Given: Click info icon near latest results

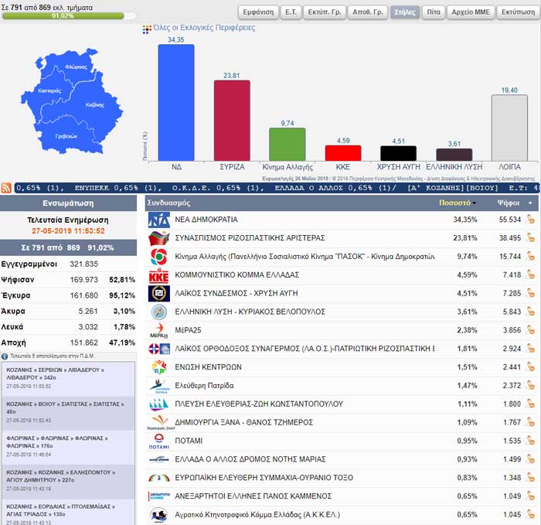Looking at the screenshot, I should [x=5, y=356].
